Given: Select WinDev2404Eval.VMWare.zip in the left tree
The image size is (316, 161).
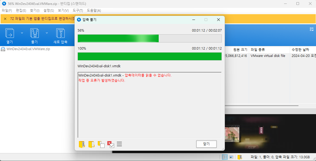Looking at the screenshot, I should pos(25,49).
